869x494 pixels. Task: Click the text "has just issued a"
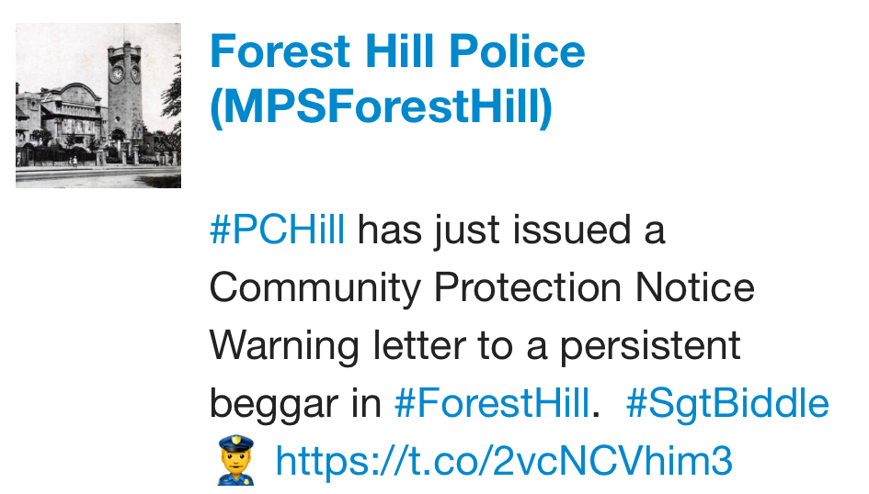[510, 230]
